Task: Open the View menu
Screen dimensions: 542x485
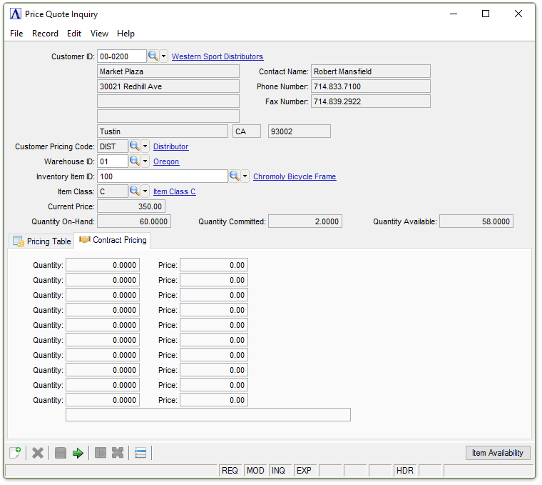Action: pos(99,34)
